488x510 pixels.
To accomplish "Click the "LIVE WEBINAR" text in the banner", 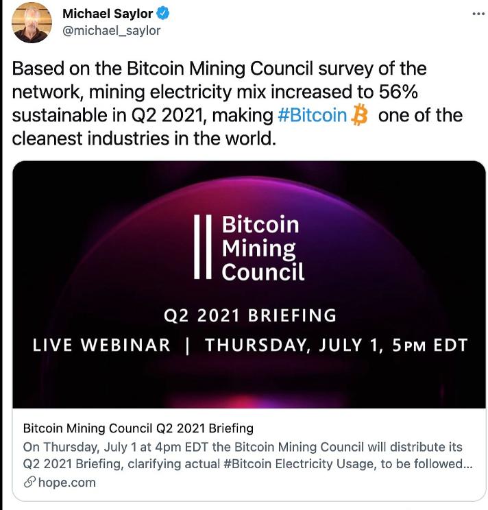I will 101,345.
